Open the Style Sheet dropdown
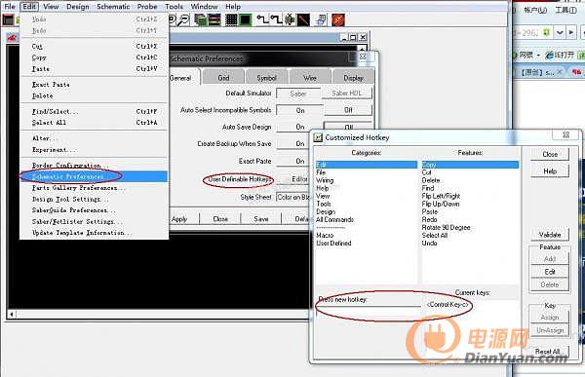 [x=293, y=197]
